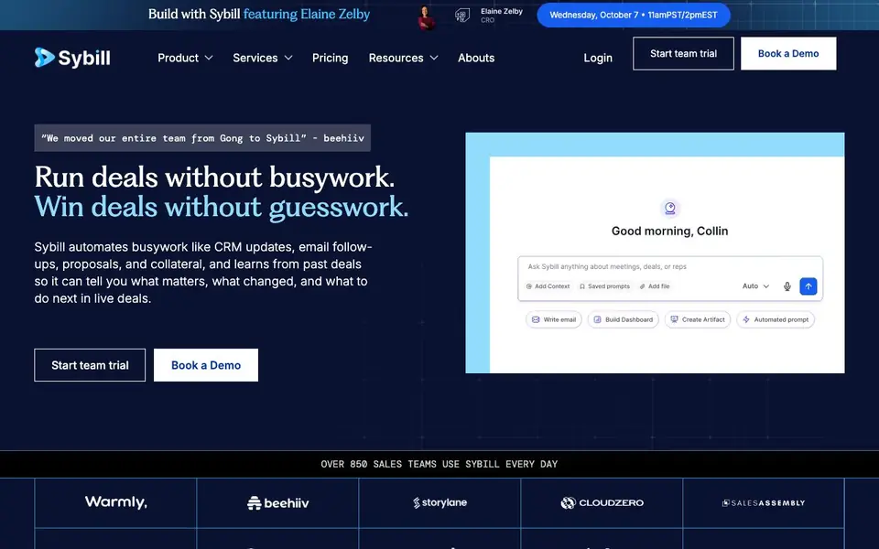Click the Sybill logo in the header

point(72,58)
